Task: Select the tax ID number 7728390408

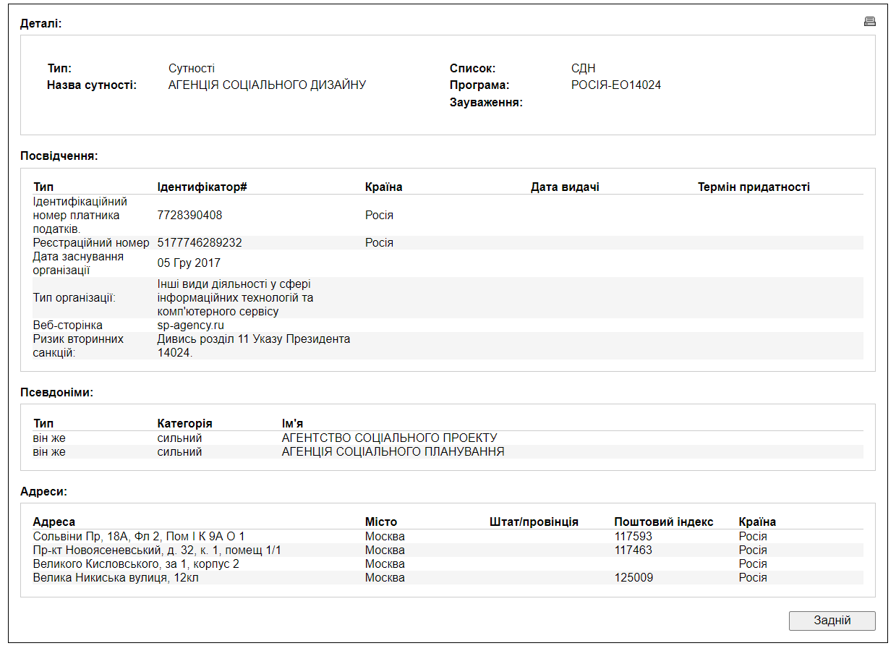Action: 189,216
